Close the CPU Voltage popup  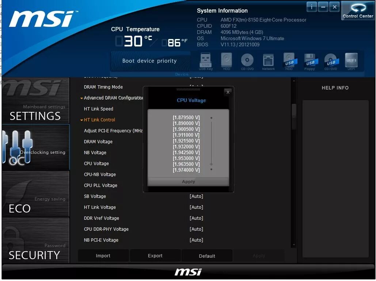228,92
